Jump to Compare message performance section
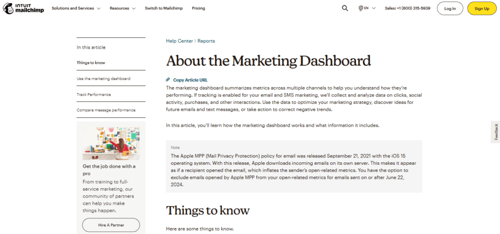Image resolution: width=500 pixels, height=234 pixels. point(106,110)
